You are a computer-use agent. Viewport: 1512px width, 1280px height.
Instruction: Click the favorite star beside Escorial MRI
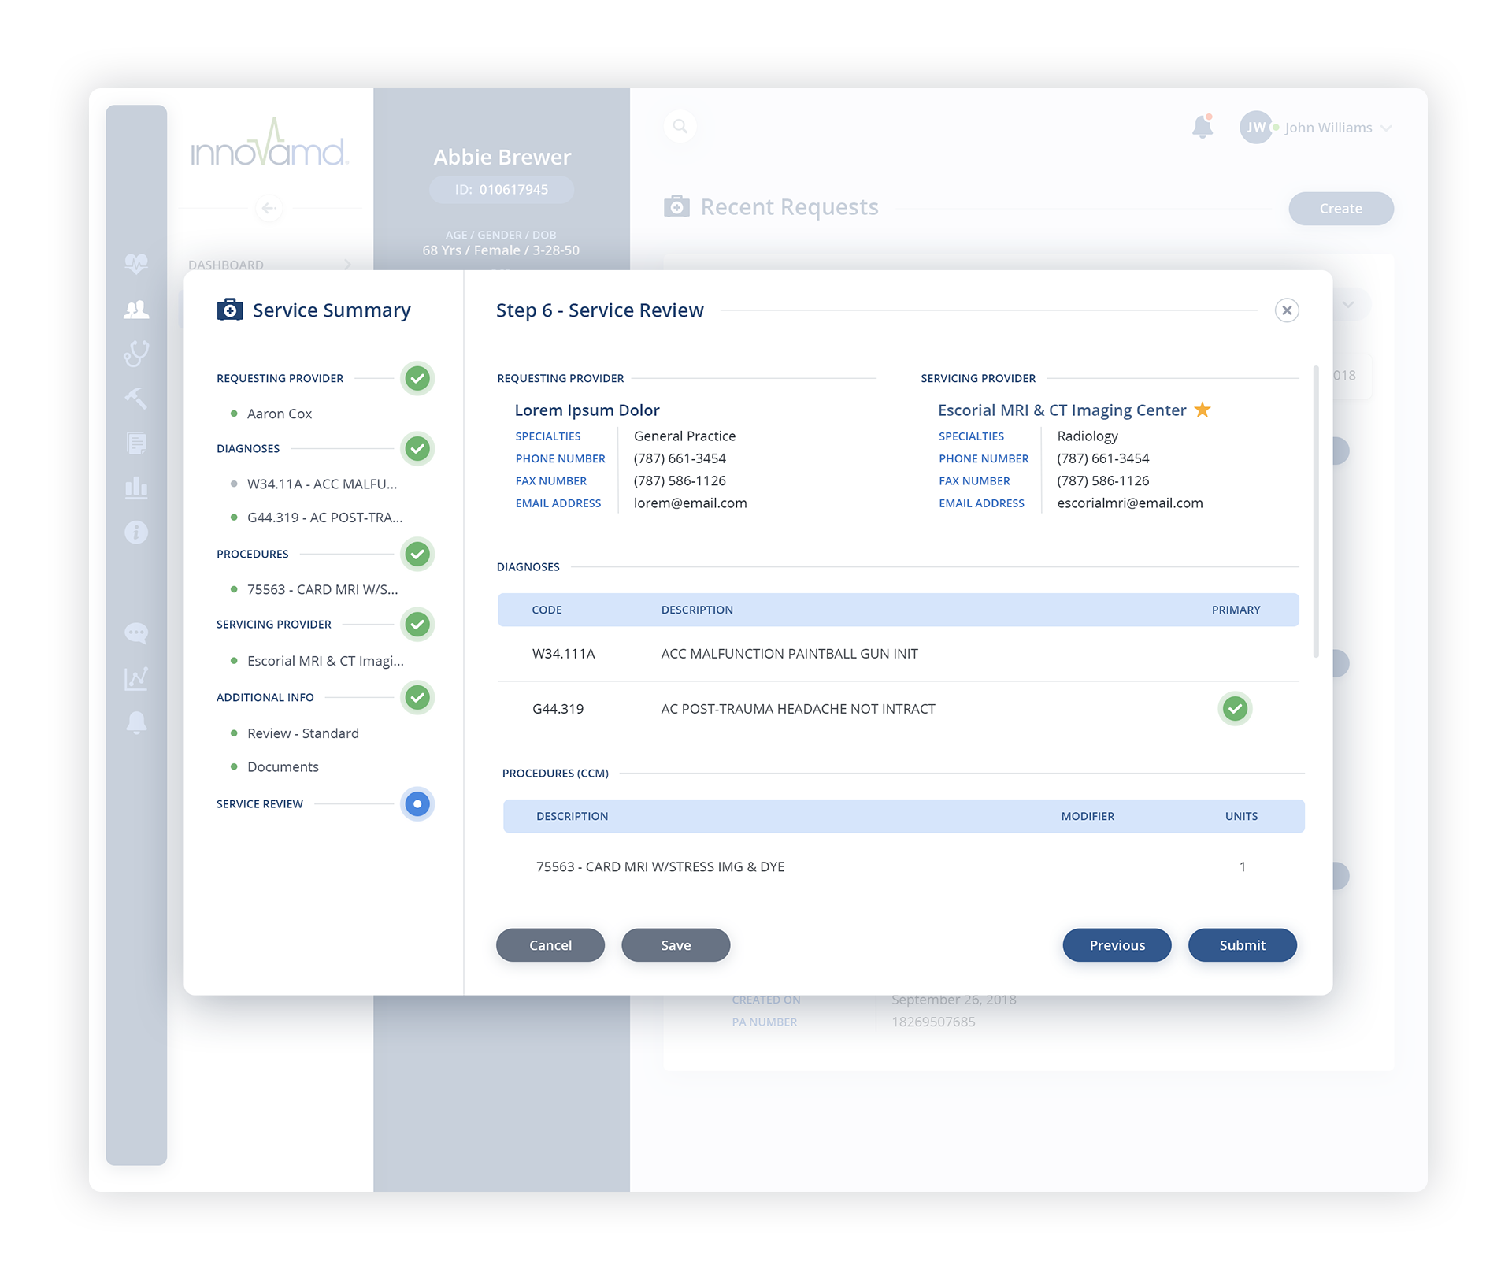tap(1203, 410)
